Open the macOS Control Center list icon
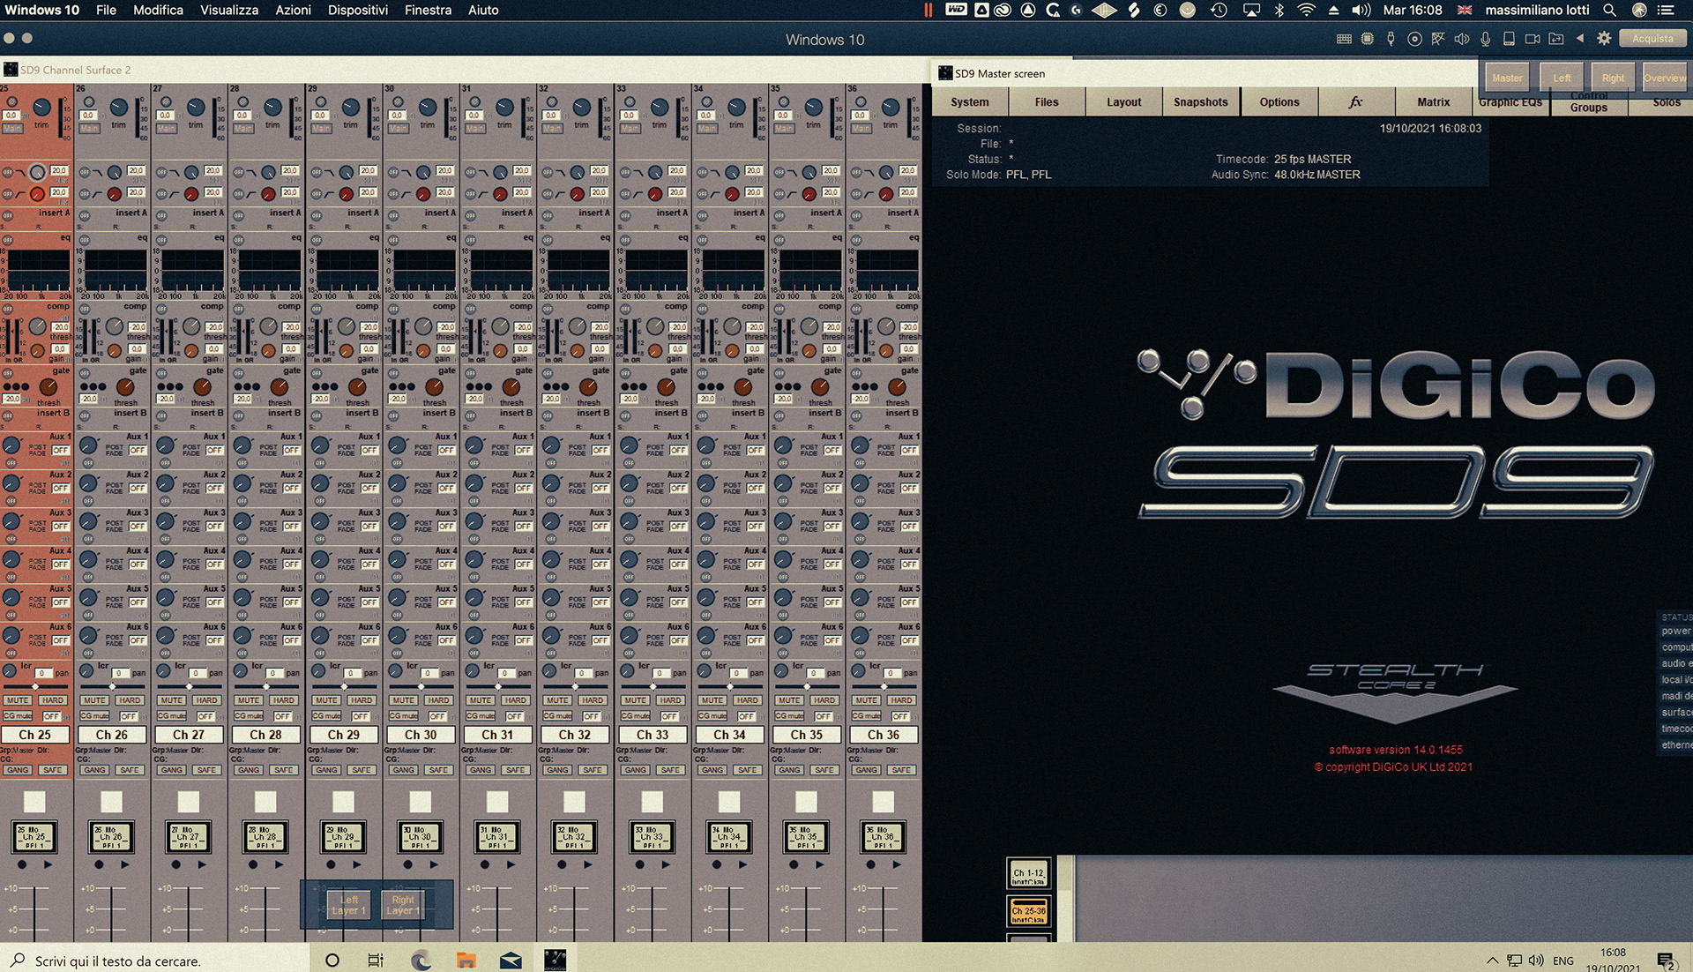1693x972 pixels. tap(1666, 11)
